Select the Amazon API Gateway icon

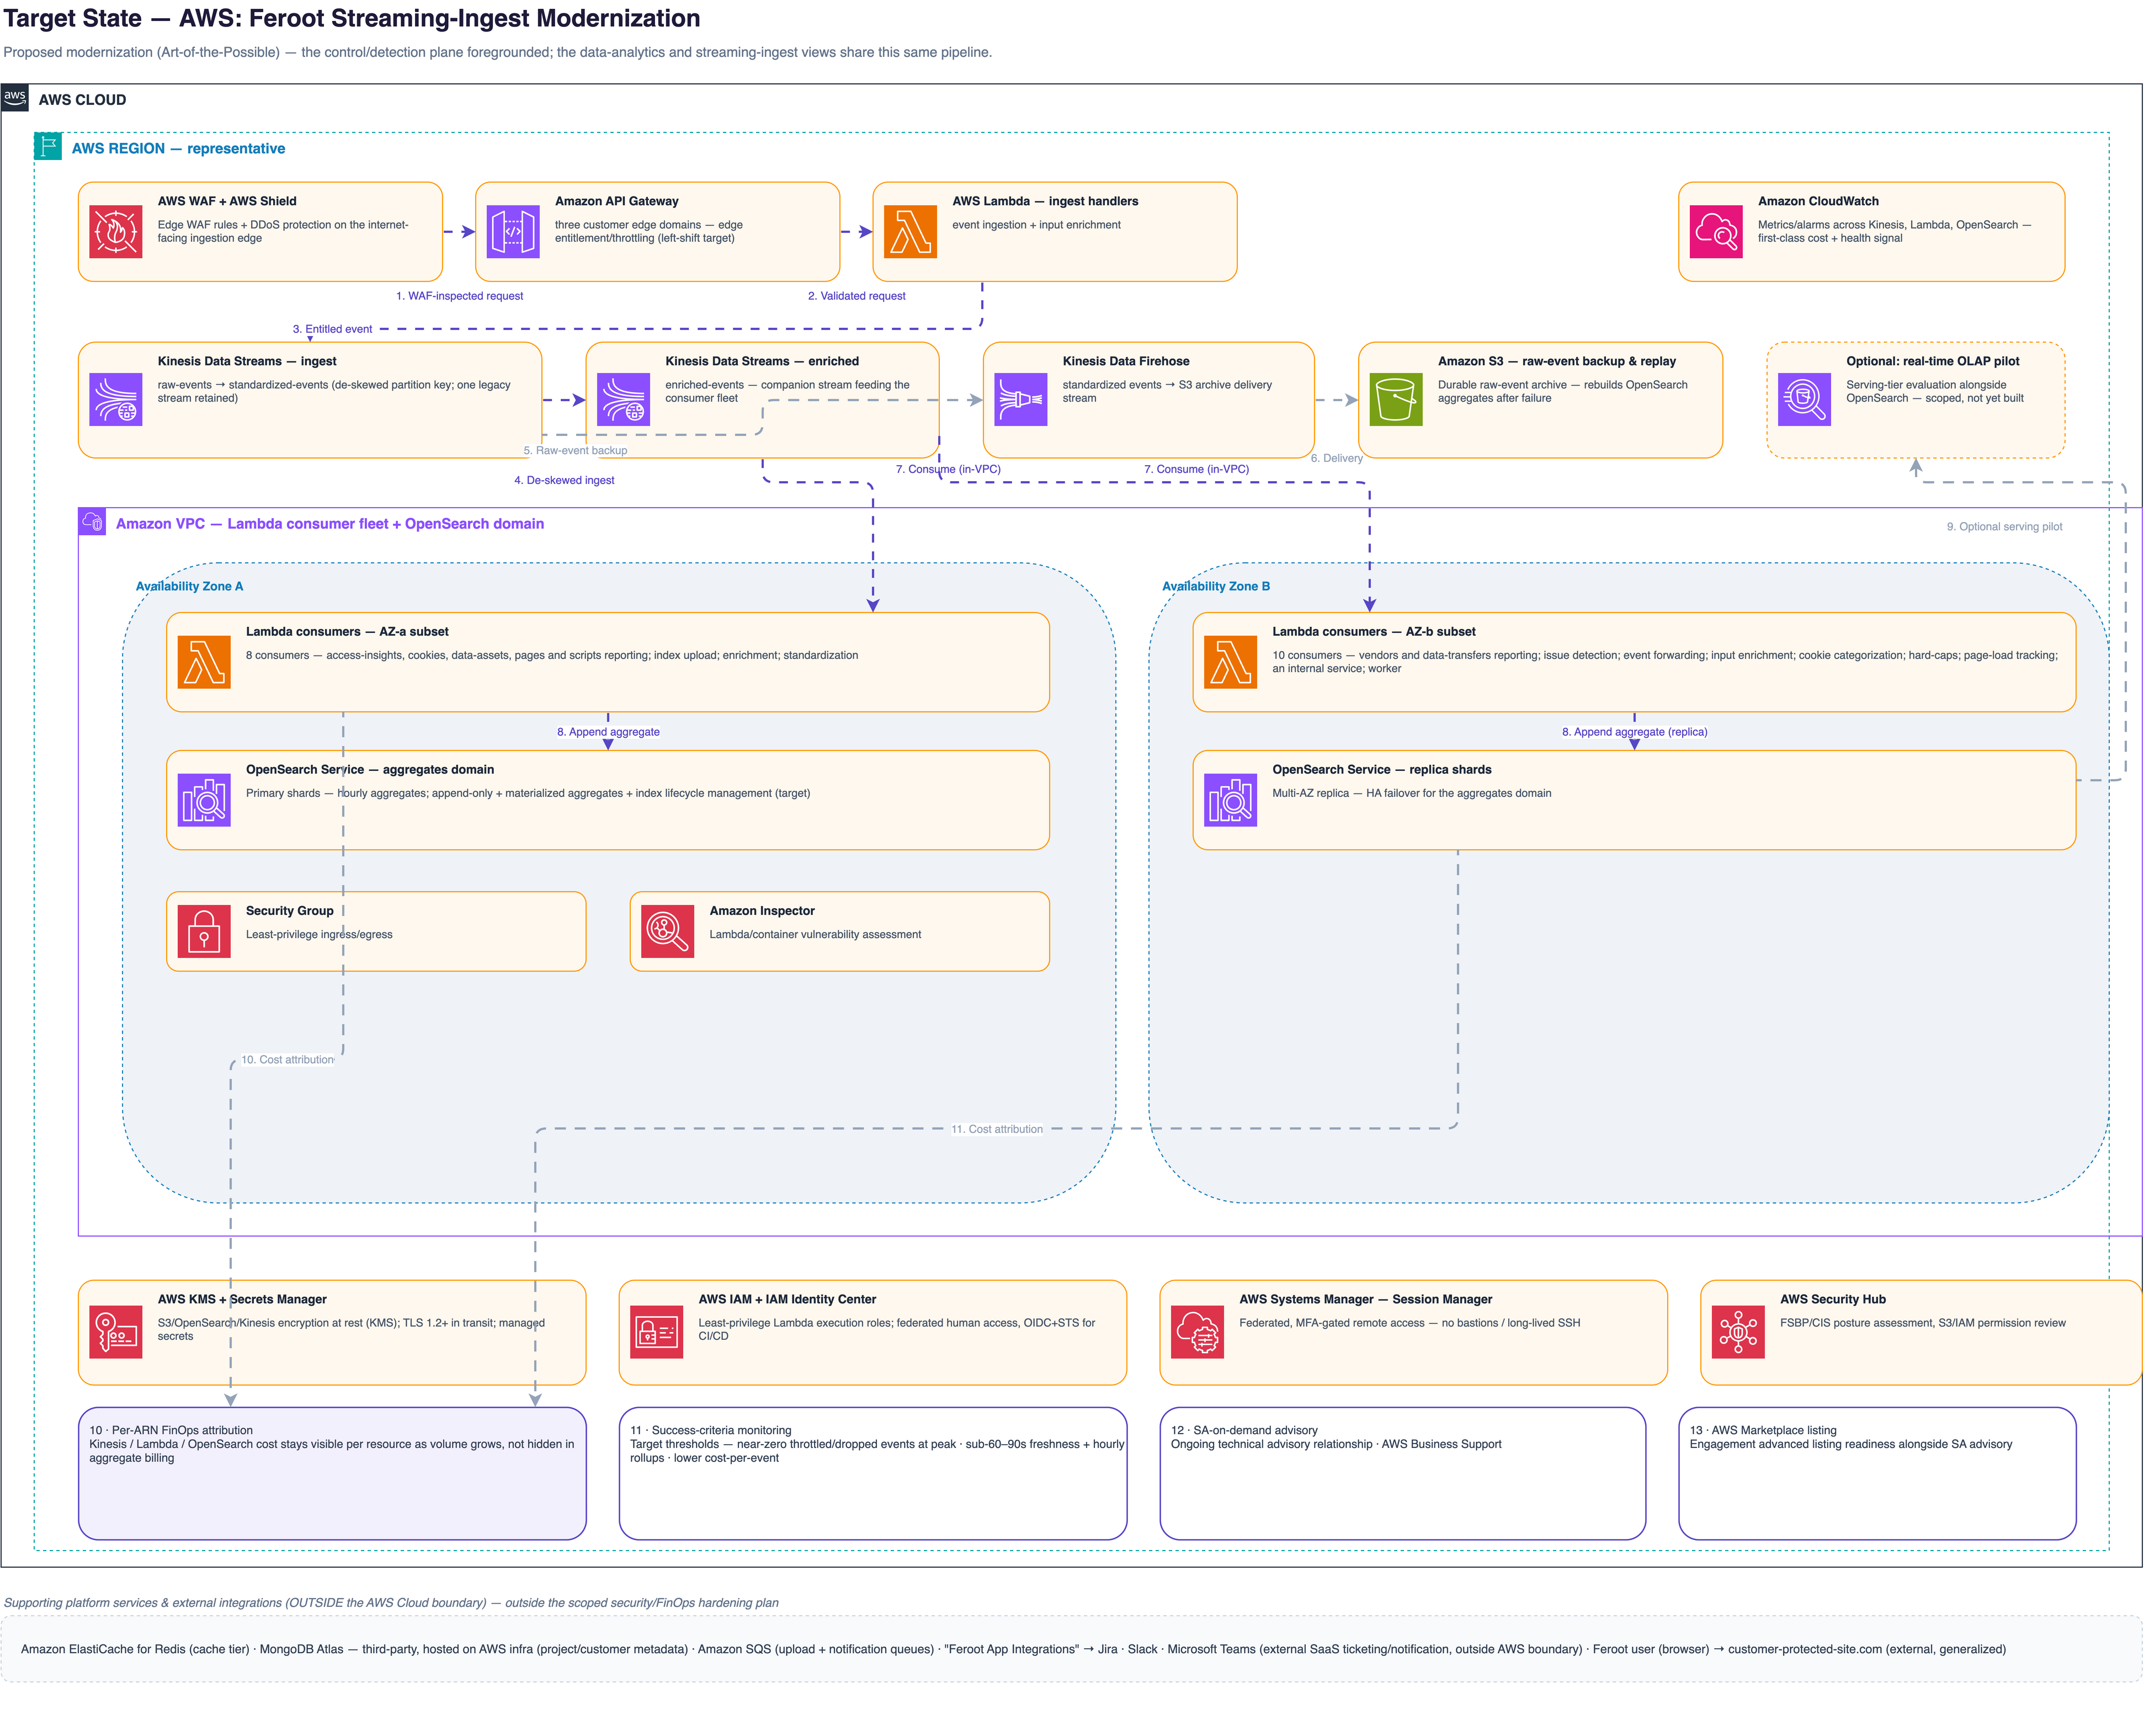click(513, 232)
